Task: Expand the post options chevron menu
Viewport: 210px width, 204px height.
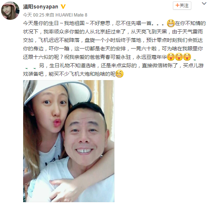Action: coord(204,3)
